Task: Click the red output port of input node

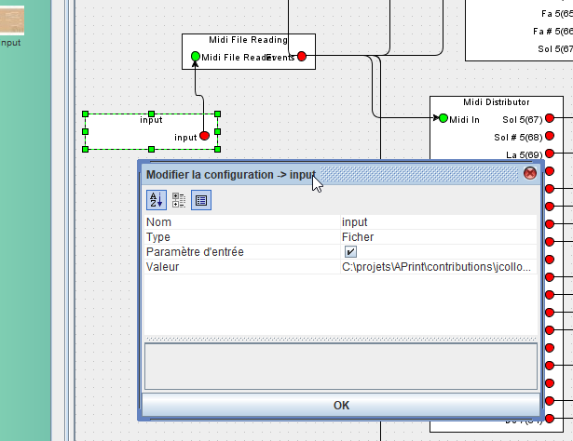Action: [x=204, y=137]
